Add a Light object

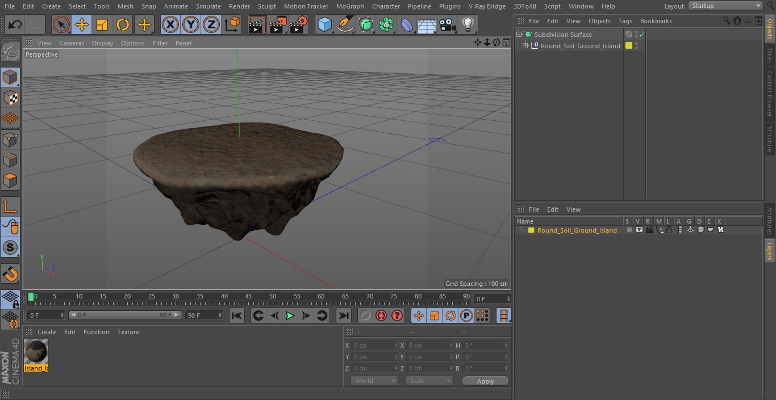click(x=468, y=25)
